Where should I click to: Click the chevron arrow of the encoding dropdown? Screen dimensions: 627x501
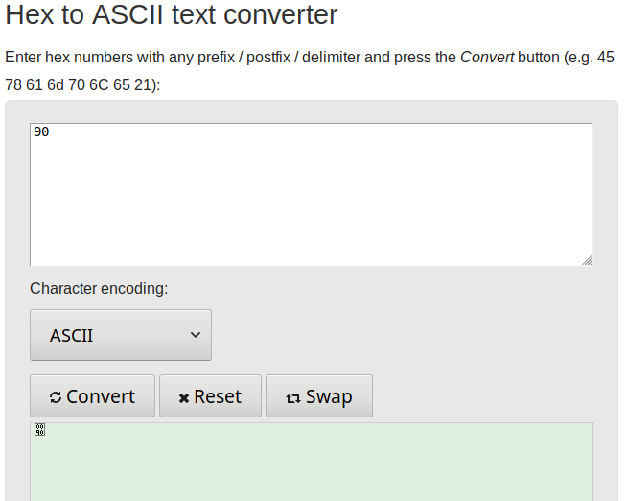click(x=196, y=335)
